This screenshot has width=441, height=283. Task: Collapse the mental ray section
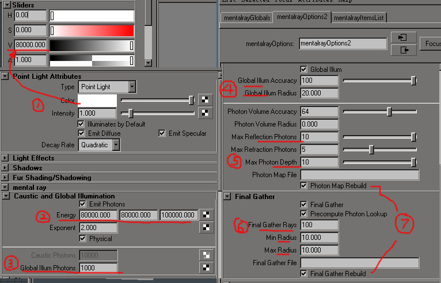[x=5, y=187]
